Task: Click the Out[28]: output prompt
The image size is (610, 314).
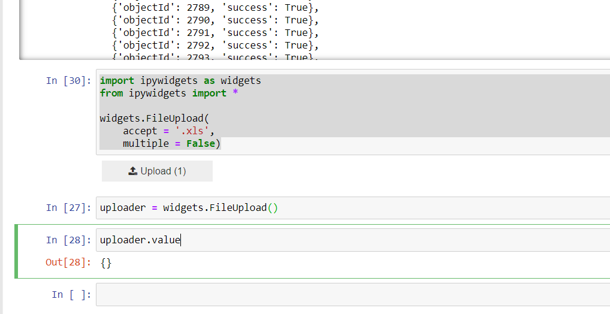Action: pyautogui.click(x=69, y=262)
